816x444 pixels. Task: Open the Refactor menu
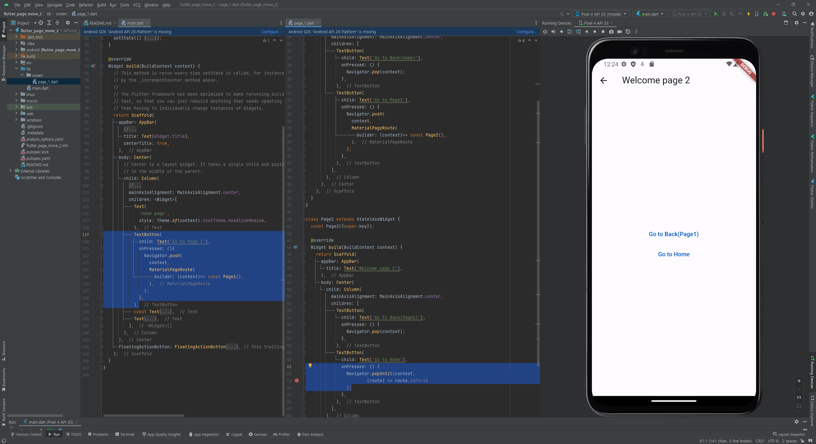pyautogui.click(x=86, y=5)
